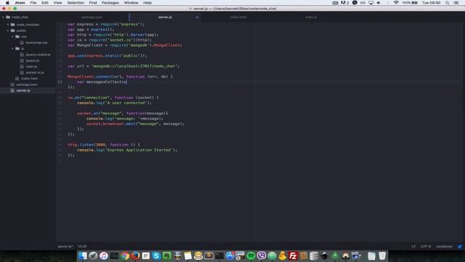Change LF line ending in status bar
The height and width of the screenshot is (262, 465).
(413, 247)
